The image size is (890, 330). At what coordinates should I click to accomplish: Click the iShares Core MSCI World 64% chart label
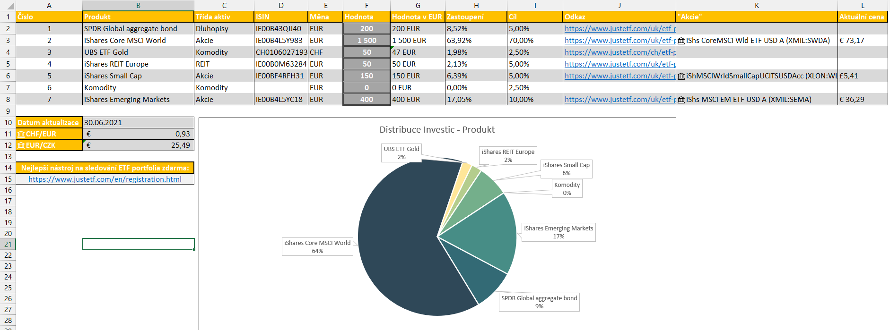tap(317, 247)
